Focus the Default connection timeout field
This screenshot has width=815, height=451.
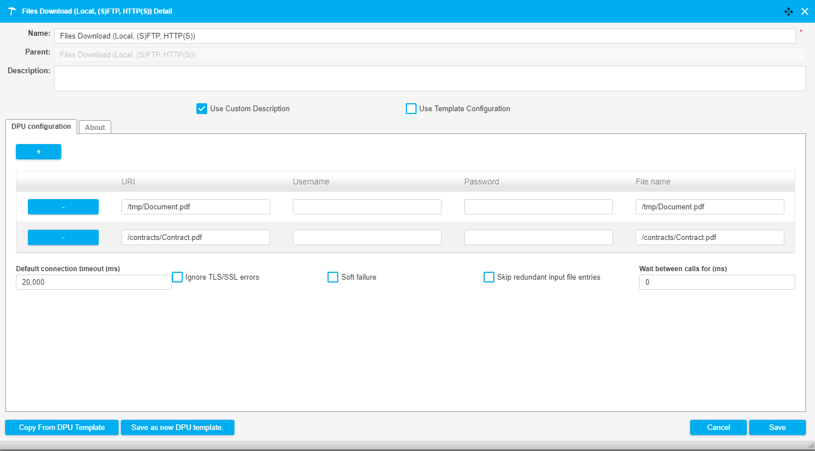coord(94,283)
